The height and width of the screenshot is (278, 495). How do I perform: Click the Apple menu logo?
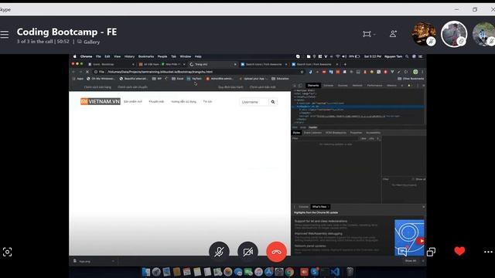tap(75, 56)
